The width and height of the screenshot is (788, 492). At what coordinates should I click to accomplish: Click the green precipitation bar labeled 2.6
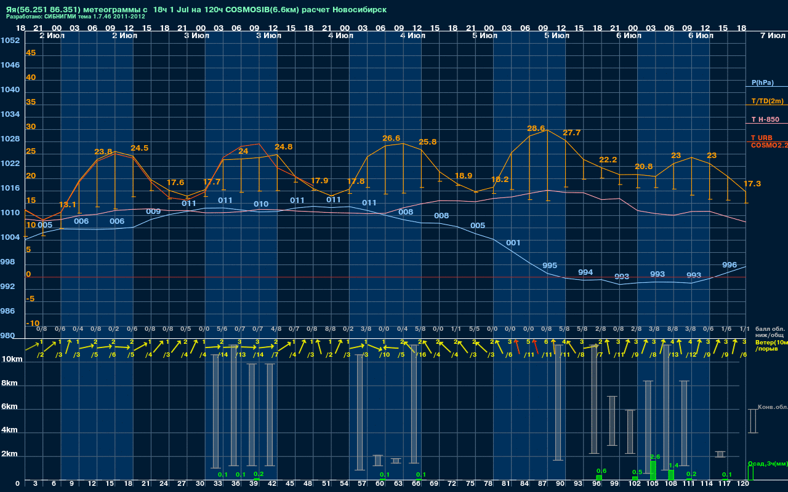click(x=653, y=470)
